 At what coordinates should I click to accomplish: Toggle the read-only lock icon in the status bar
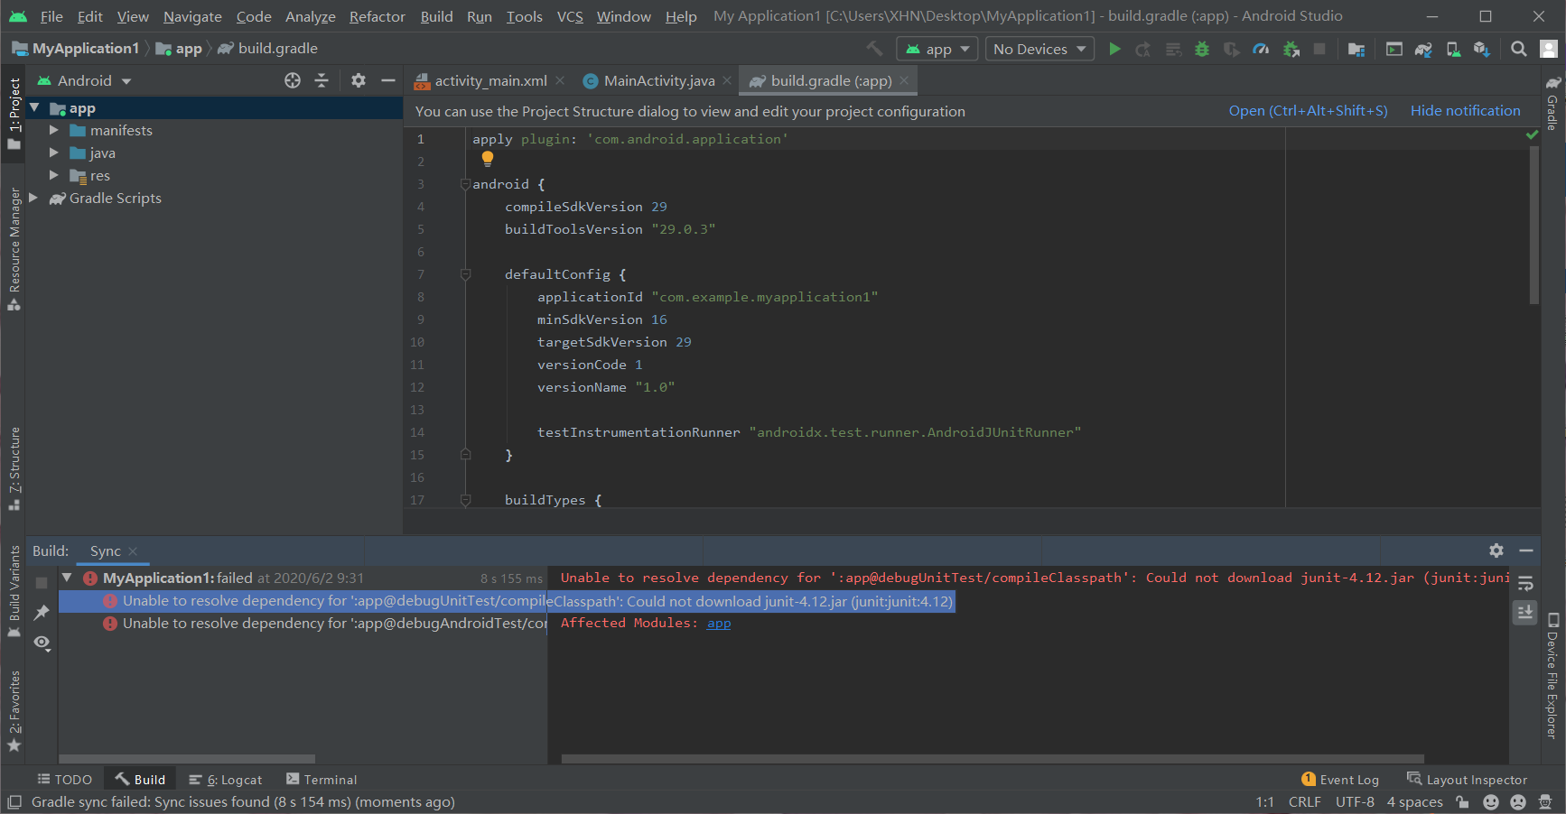click(1463, 801)
